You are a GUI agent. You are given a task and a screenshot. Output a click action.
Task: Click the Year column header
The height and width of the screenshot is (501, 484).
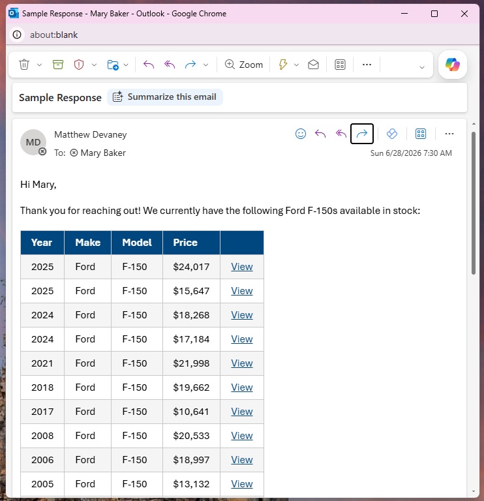[x=42, y=243]
